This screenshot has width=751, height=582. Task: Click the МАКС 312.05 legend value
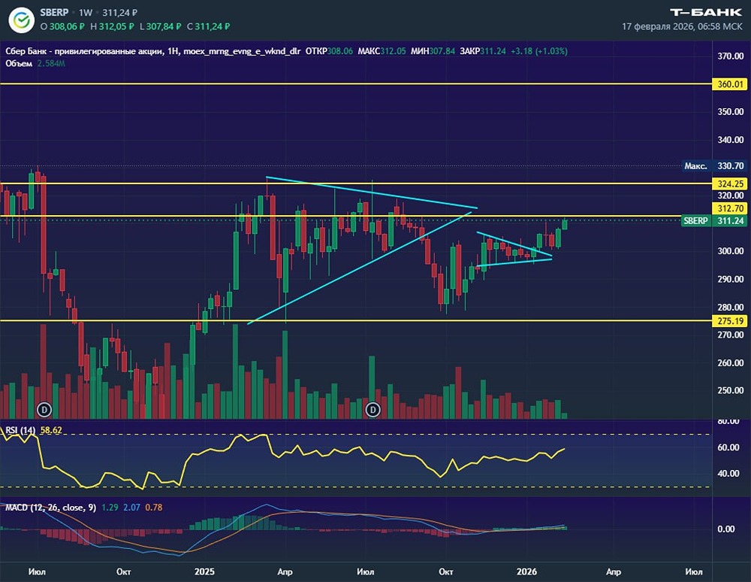click(382, 51)
